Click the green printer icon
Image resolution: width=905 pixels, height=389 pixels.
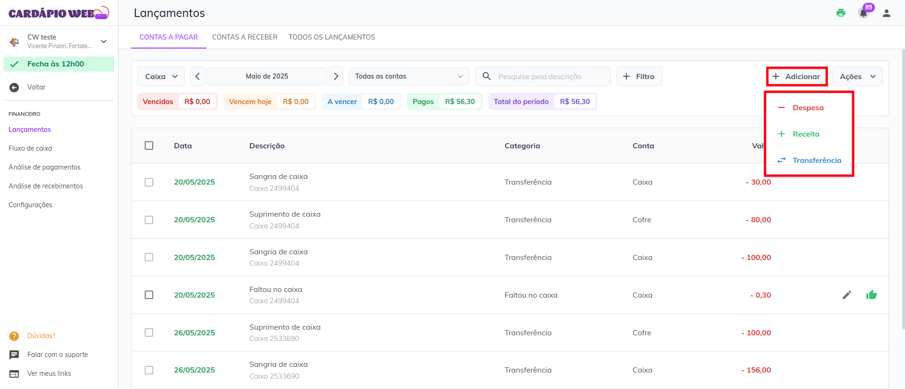(x=840, y=13)
